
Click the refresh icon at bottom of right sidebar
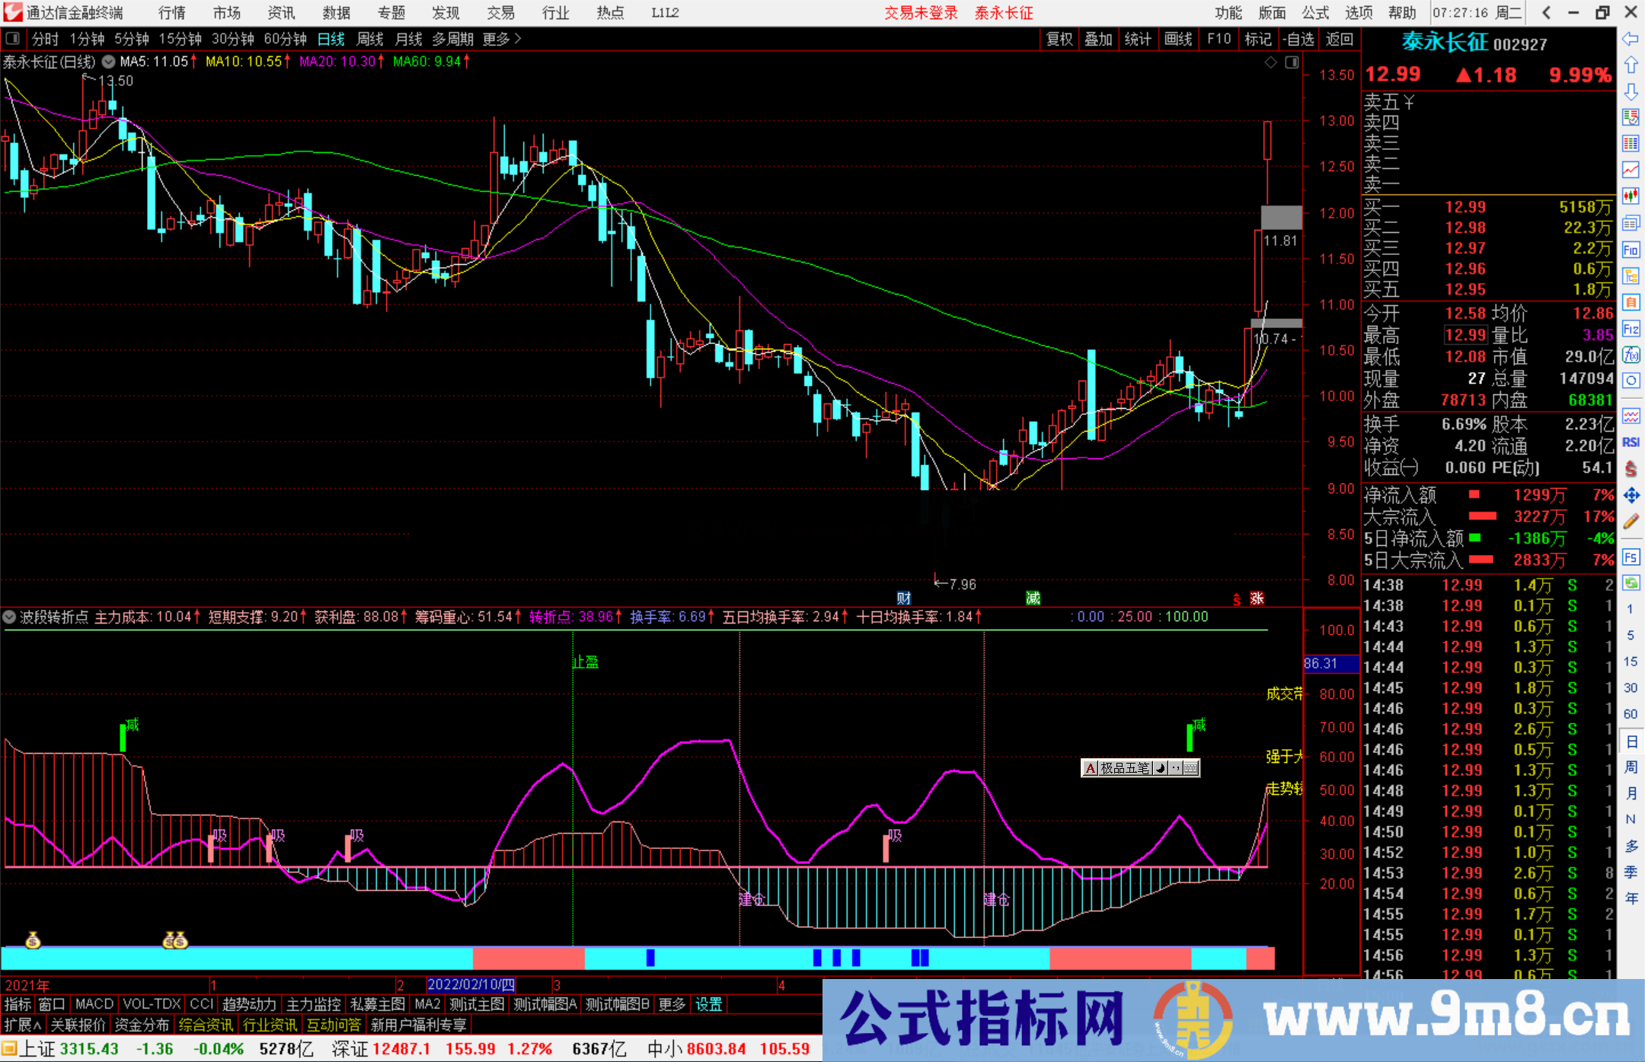(x=1631, y=582)
